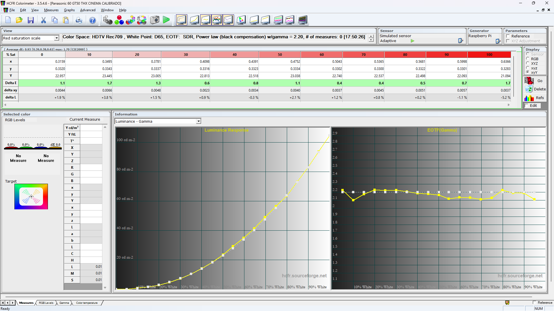Configure the sensor with its settings icon
The width and height of the screenshot is (554, 311).
pyautogui.click(x=461, y=41)
